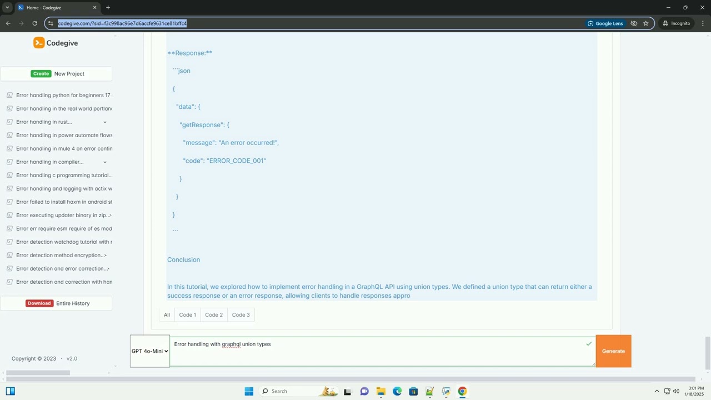Screen dimensions: 711x400
Task: Launch the chat app from the taskbar
Action: (364, 391)
